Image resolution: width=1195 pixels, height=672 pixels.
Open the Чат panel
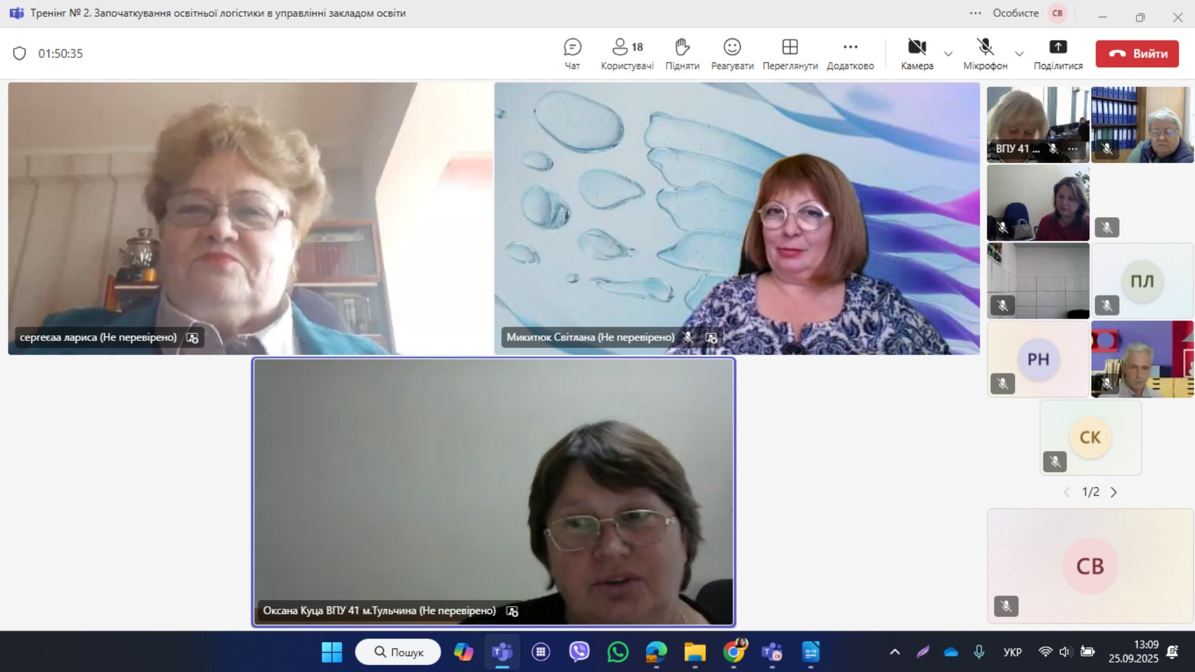tap(572, 54)
